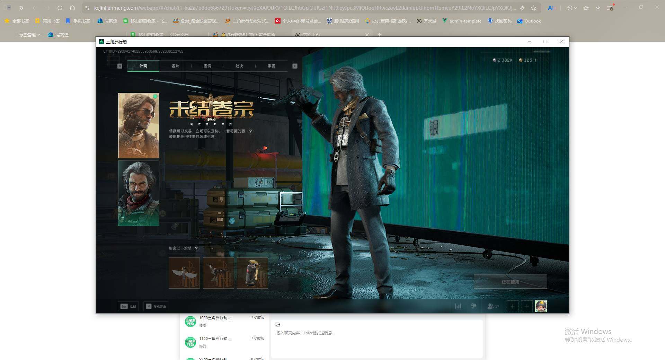Open the browser downloads icon
This screenshot has width=665, height=360.
[598, 8]
